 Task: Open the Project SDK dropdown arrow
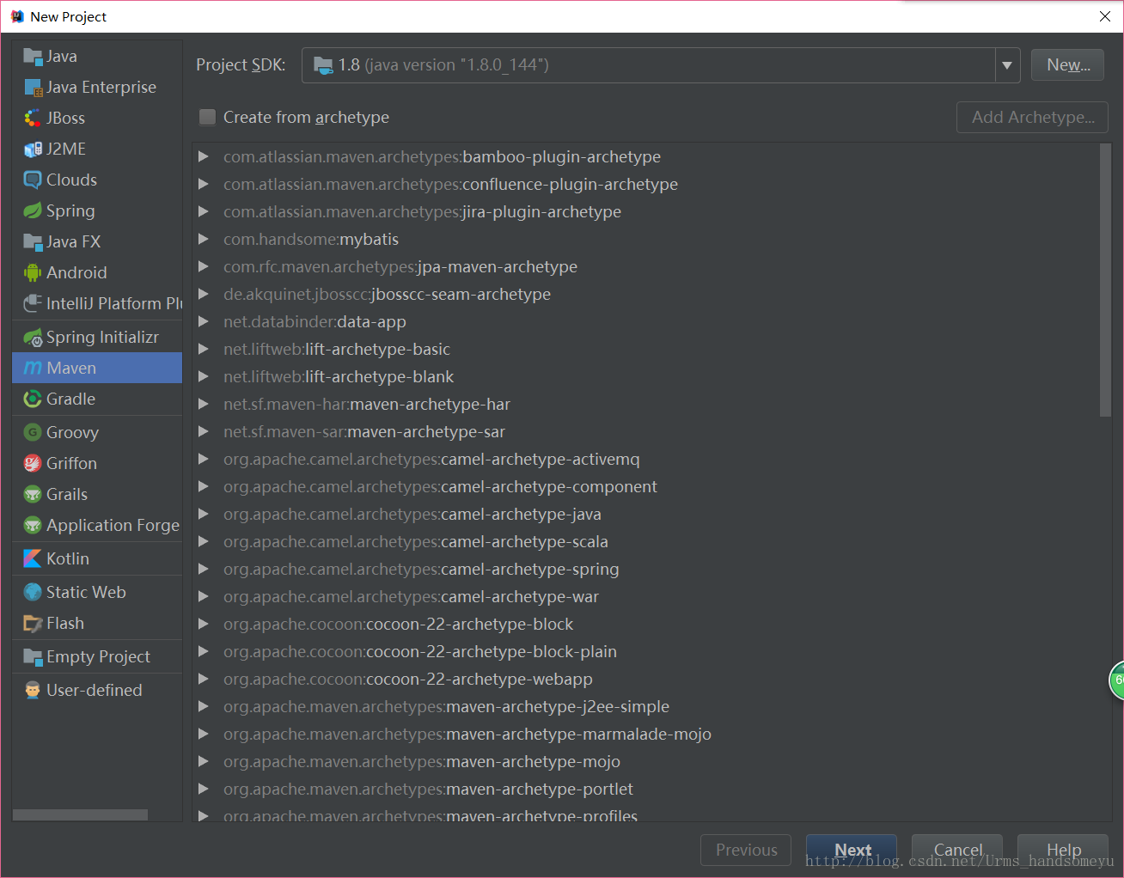pos(1007,65)
